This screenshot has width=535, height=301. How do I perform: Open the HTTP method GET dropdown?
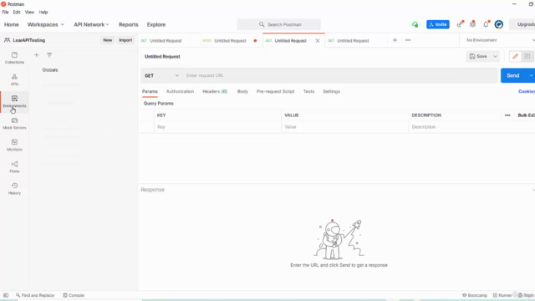pos(161,75)
